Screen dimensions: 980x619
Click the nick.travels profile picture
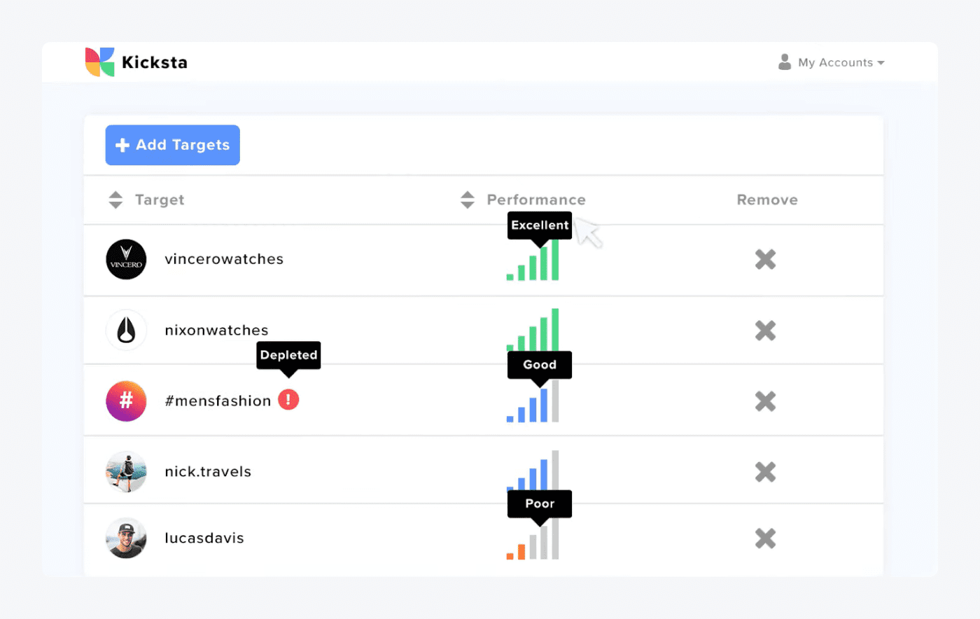(126, 472)
